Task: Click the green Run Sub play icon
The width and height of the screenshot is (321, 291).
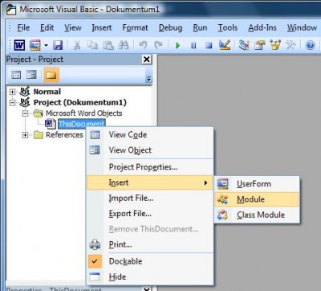Action: pyautogui.click(x=177, y=45)
